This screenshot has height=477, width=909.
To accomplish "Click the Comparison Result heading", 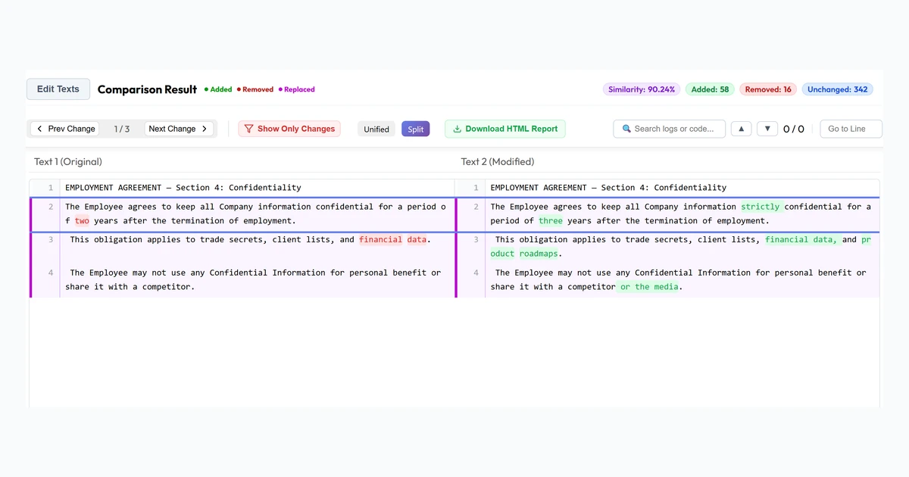I will click(x=147, y=89).
